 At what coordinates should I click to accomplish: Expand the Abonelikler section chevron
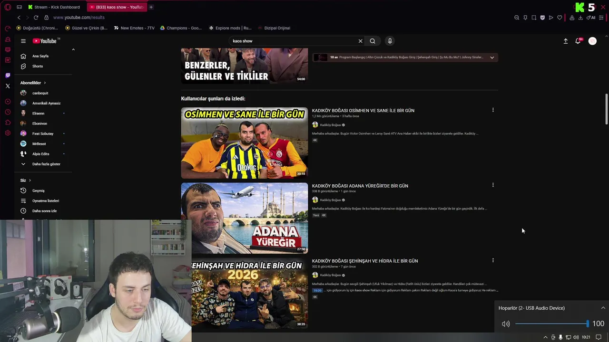tap(45, 83)
